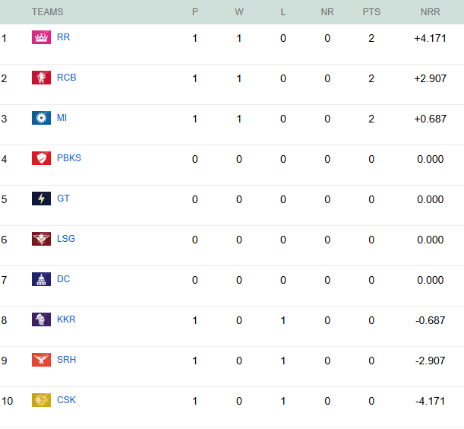Click the CSK yellow lion logo

coord(41,400)
